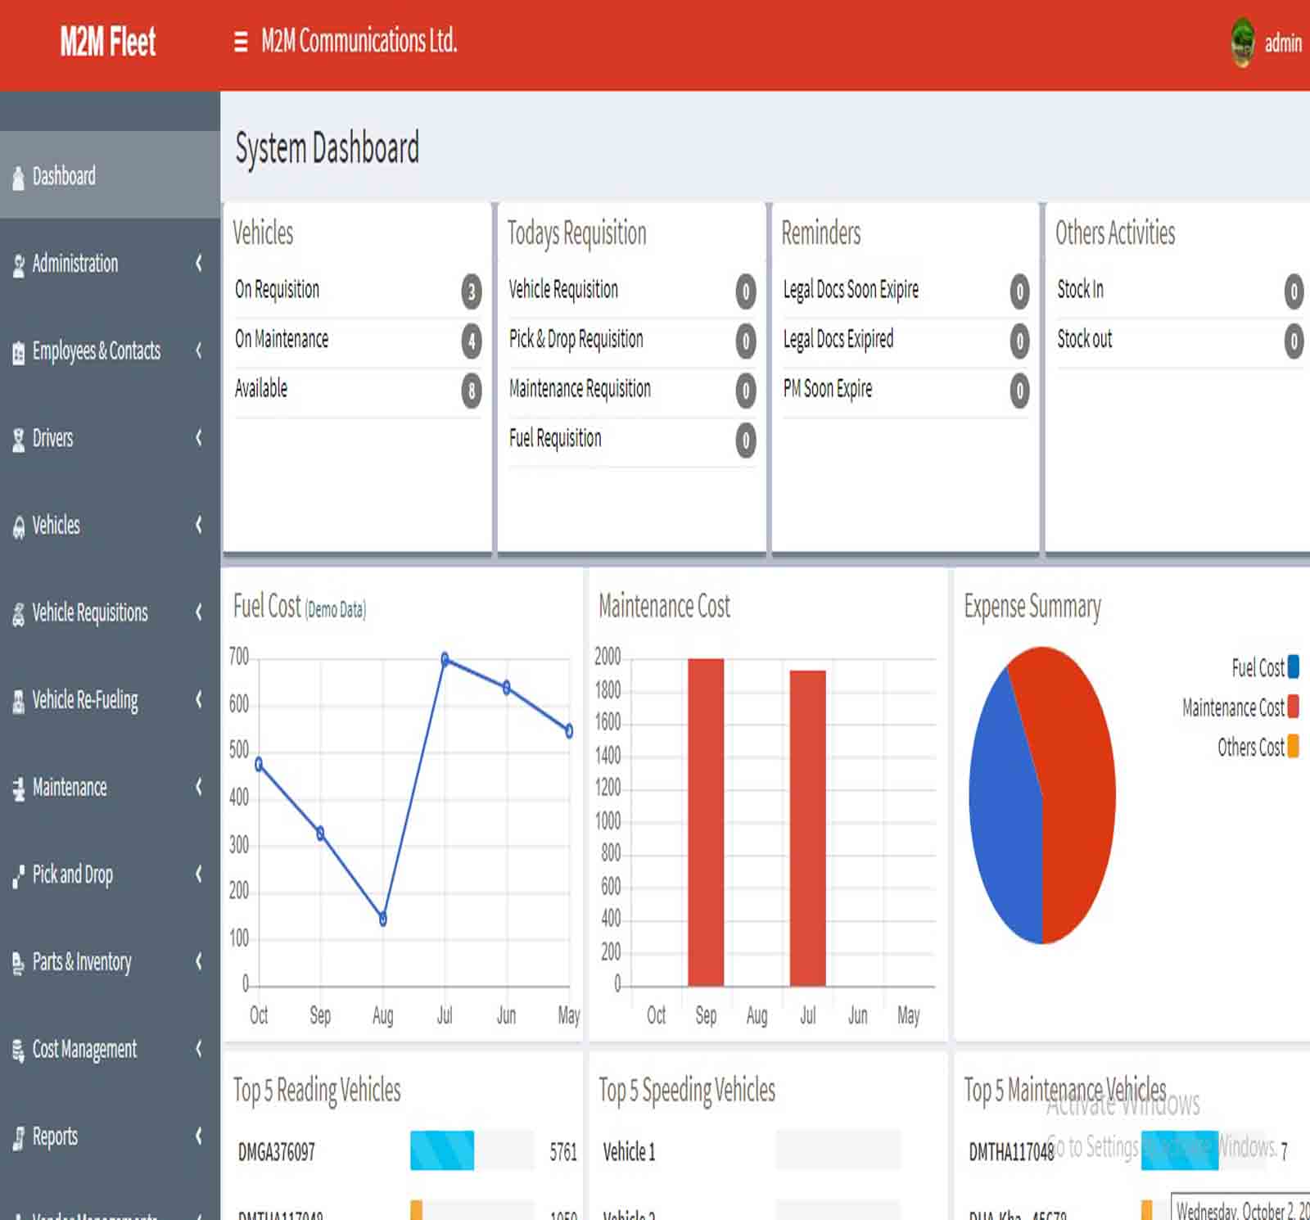
Task: Click the Legal Docs Soon Expire link
Action: [x=851, y=290]
